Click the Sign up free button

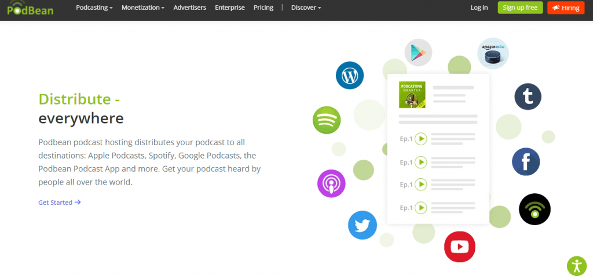[x=521, y=8]
